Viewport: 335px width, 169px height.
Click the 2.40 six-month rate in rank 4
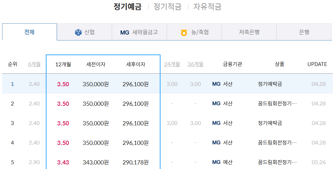34,142
